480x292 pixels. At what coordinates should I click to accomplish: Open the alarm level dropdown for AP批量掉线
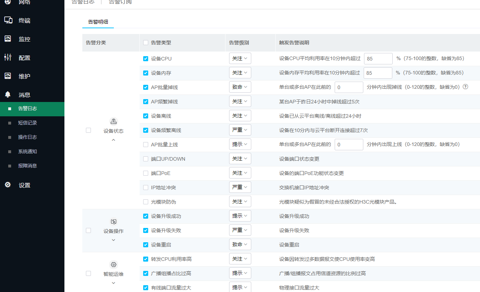point(240,87)
